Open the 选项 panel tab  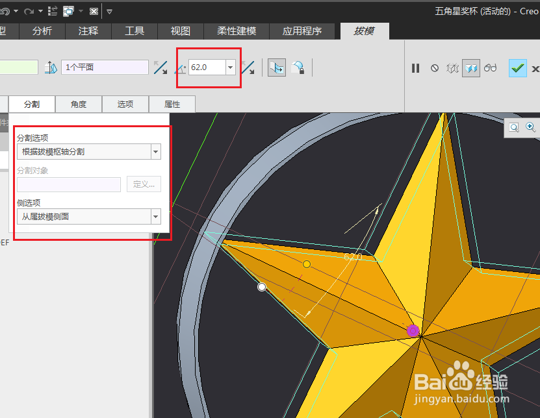[125, 104]
